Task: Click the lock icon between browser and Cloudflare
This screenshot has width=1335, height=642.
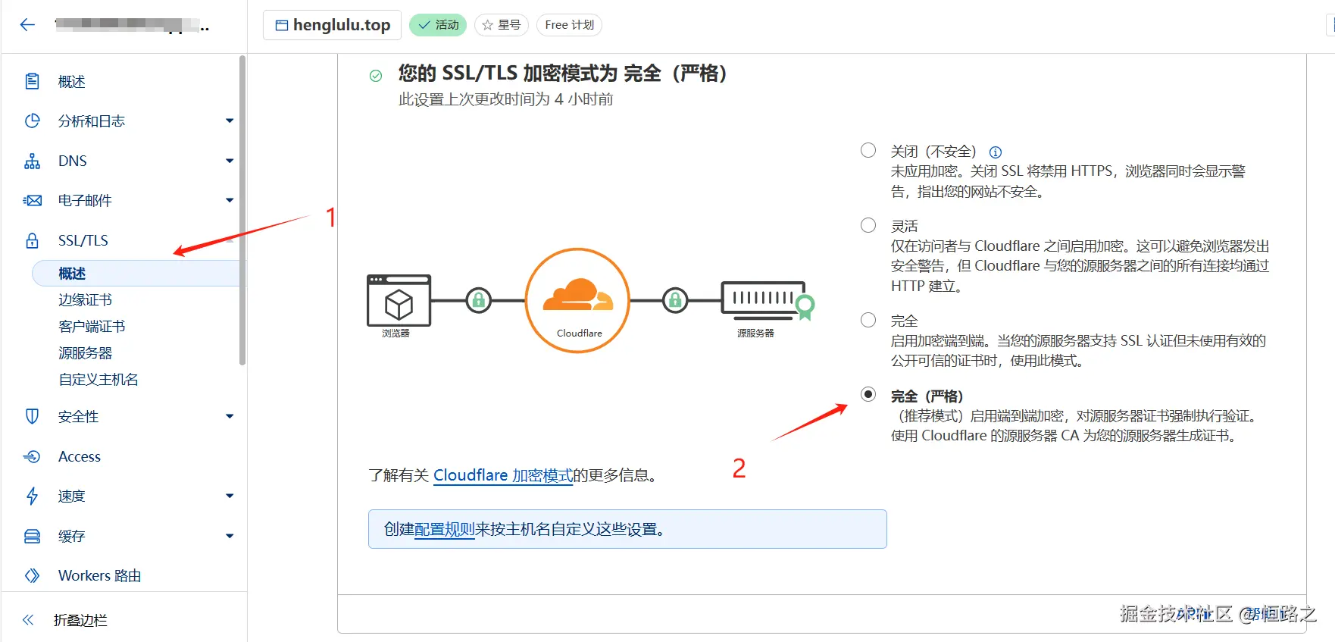Action: pyautogui.click(x=479, y=300)
